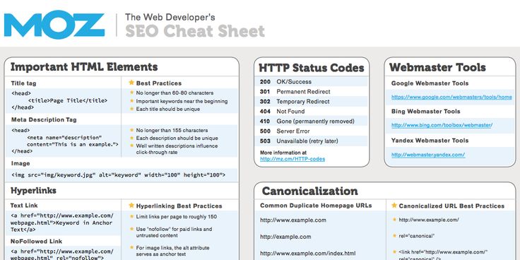Screen dimensions: 520x260
Task: Click 'SEO Cheat Sheet' title text
Action: (195, 32)
